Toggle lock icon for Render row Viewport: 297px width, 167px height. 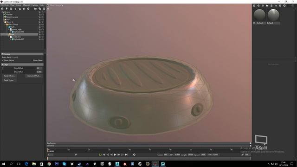click(x=39, y=14)
